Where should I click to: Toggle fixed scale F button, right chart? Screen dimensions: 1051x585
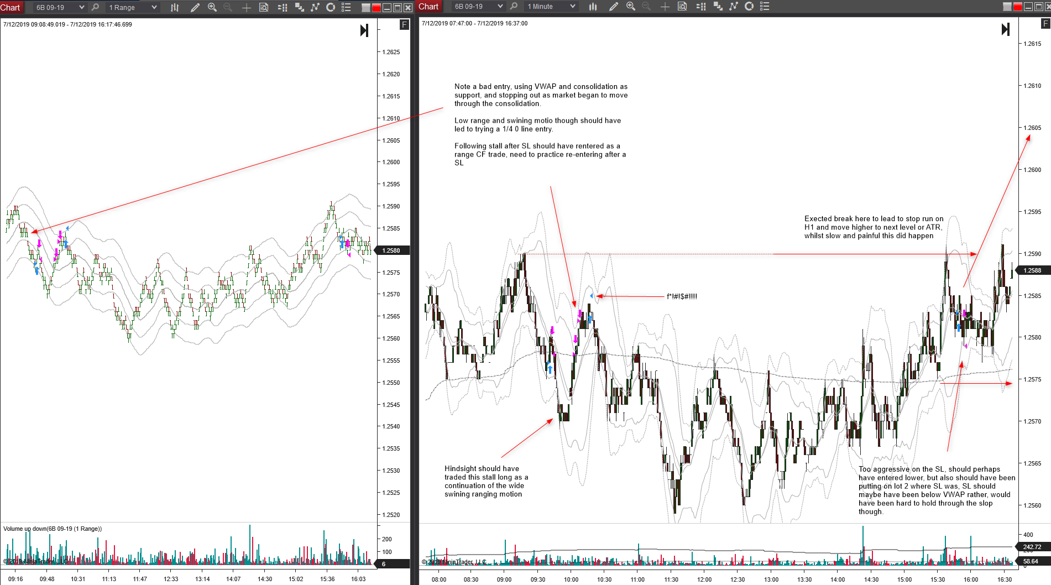pos(1045,24)
